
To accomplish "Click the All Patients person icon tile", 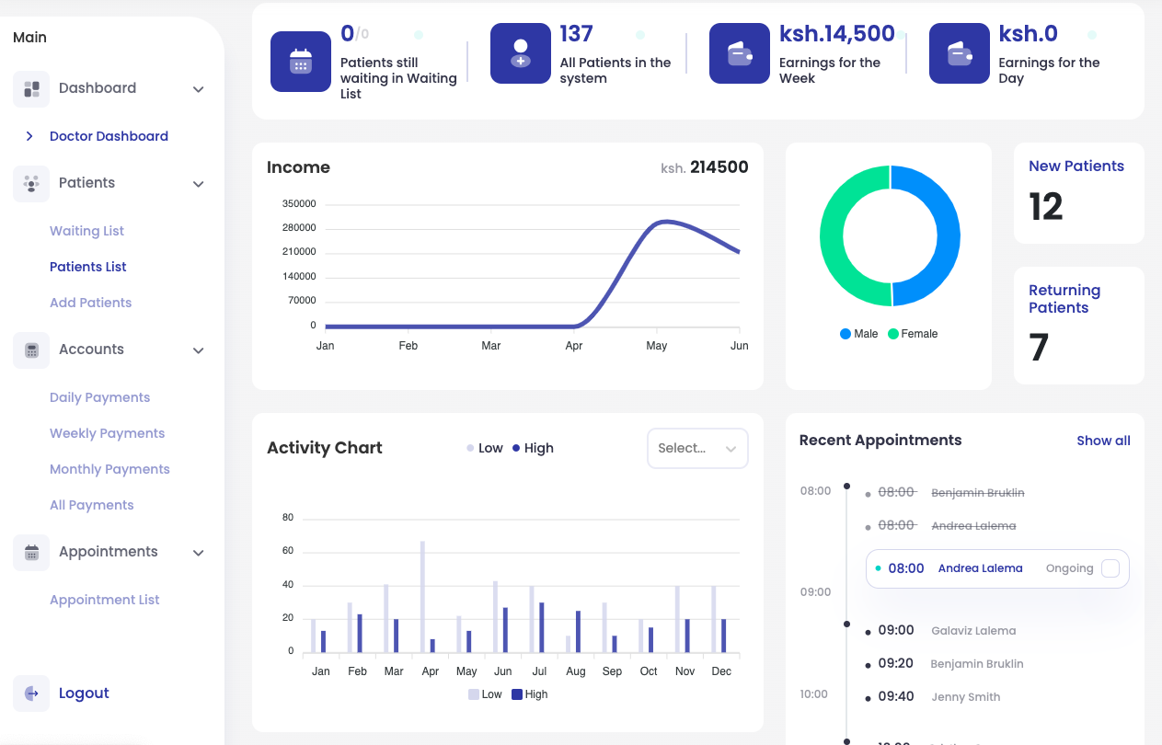I will (521, 53).
